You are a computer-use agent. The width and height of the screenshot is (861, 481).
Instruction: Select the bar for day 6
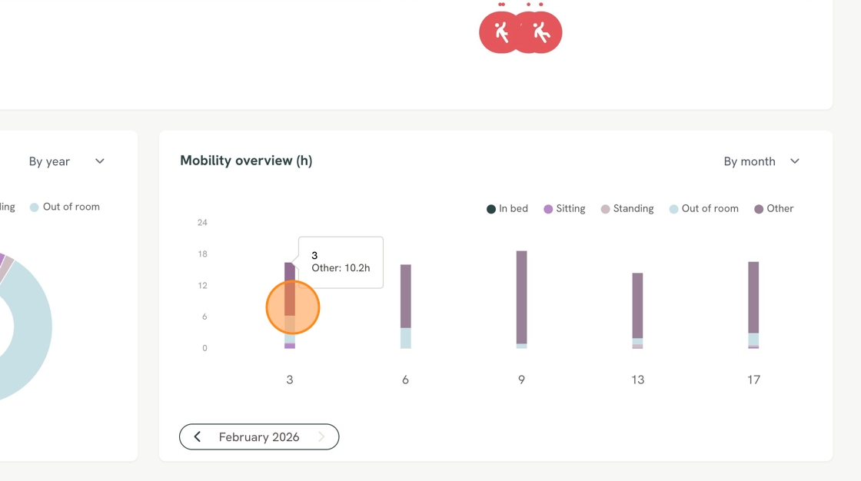click(406, 307)
